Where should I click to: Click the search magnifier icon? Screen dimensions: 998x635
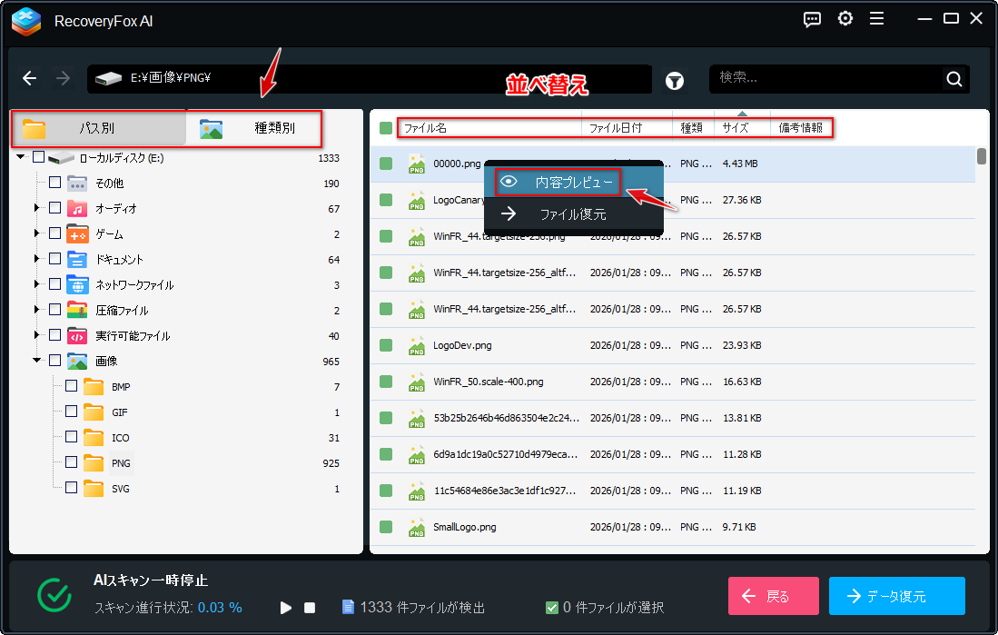[954, 79]
